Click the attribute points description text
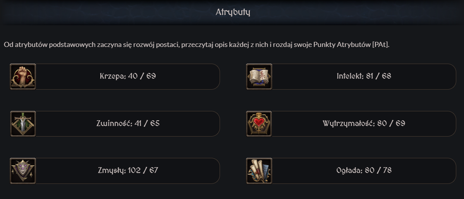The image size is (464, 199). pyautogui.click(x=196, y=45)
